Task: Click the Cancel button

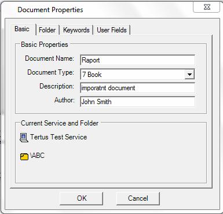Action: pyautogui.click(x=138, y=198)
